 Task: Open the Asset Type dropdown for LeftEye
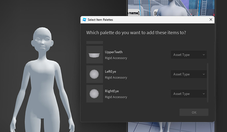[x=189, y=74]
